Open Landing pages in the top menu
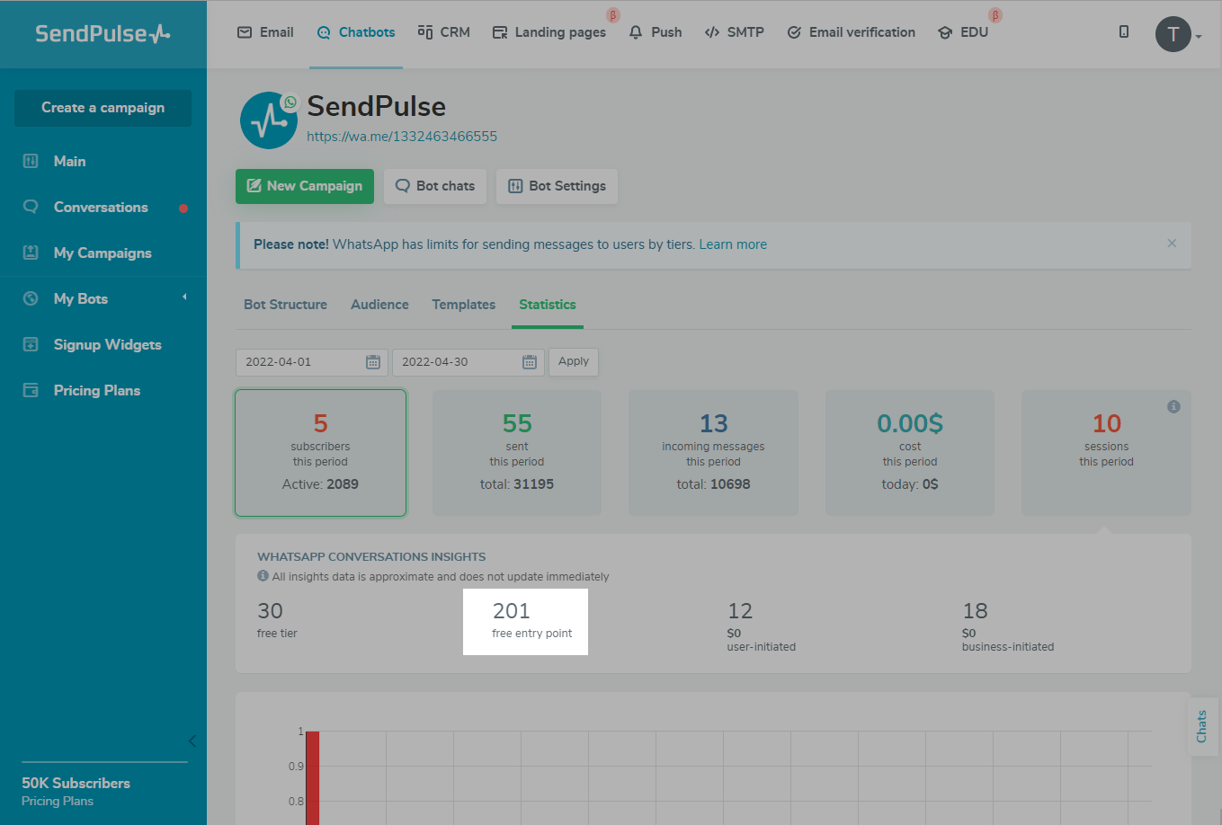The height and width of the screenshot is (825, 1222). click(x=549, y=32)
